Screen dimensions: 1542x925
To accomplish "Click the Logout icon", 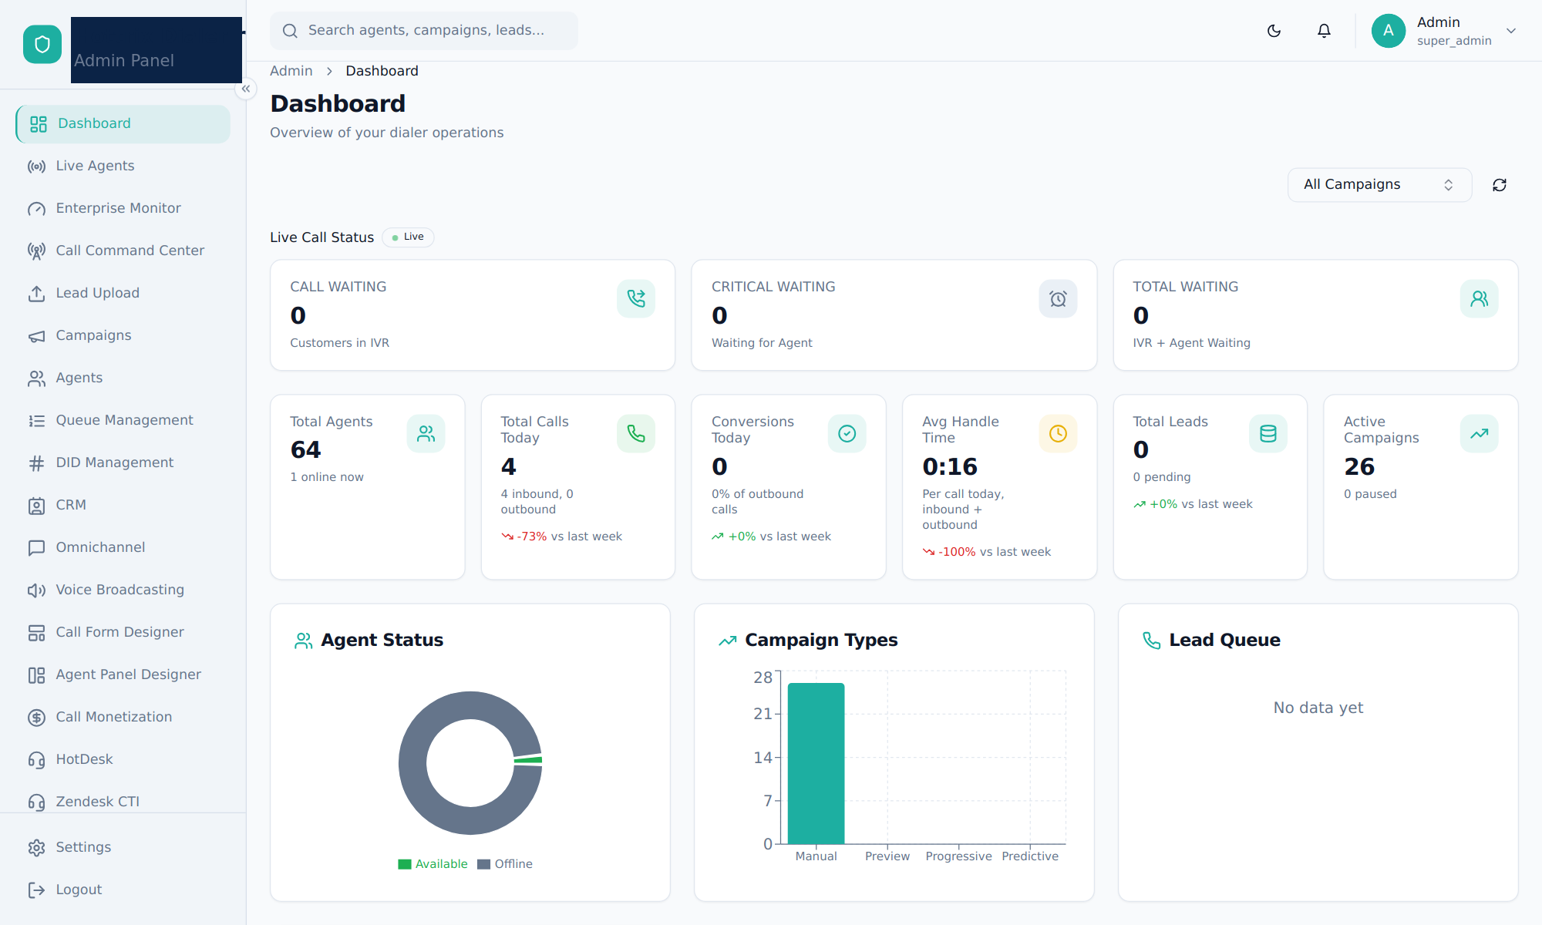I will (36, 890).
